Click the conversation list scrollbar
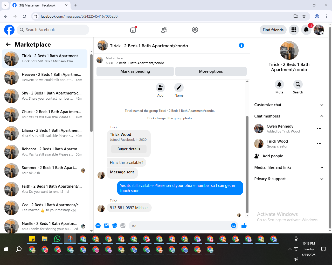Screen dimensions: 332x265 coord(91,93)
